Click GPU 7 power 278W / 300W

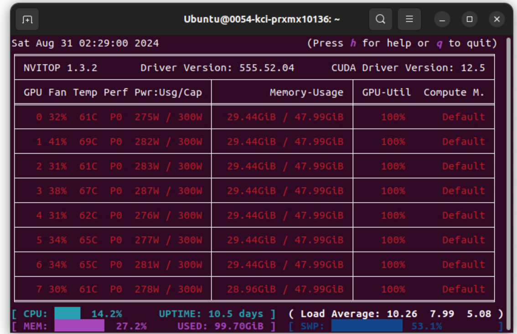tap(168, 289)
